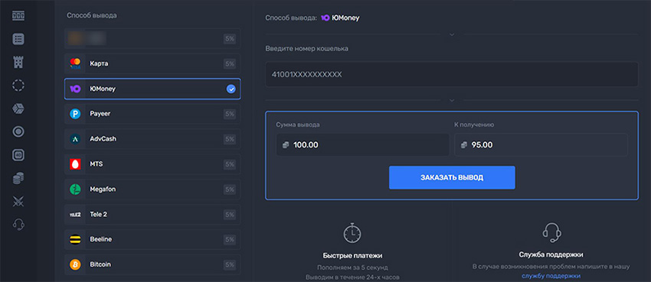Click the Выводим в течение 24-х часов text
Image resolution: width=651 pixels, height=282 pixels.
click(x=352, y=277)
